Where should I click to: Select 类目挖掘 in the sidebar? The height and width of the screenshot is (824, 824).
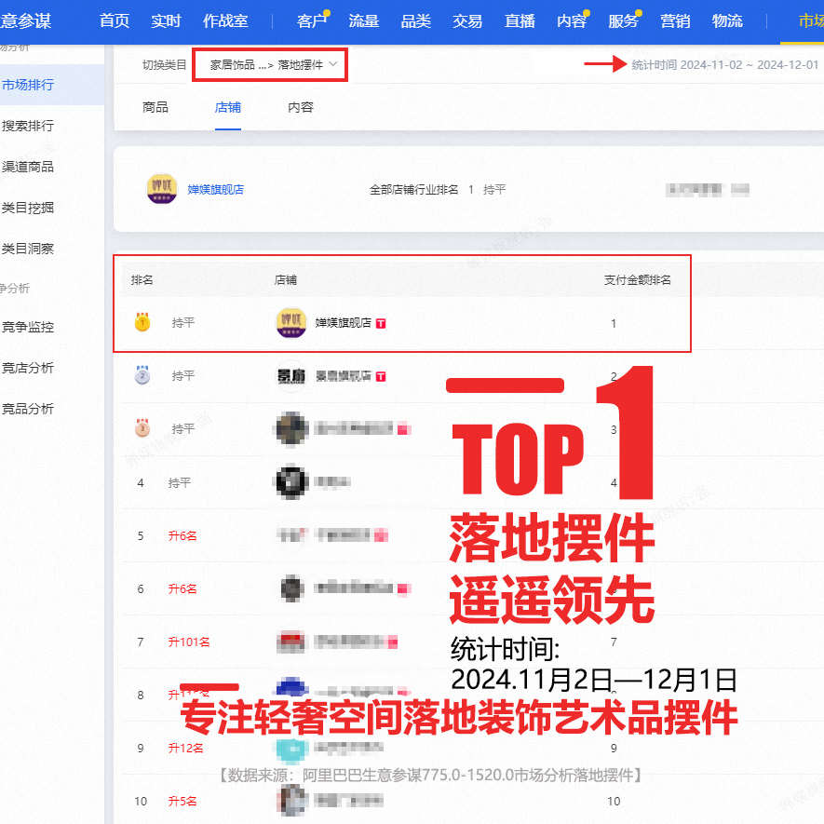tap(28, 208)
